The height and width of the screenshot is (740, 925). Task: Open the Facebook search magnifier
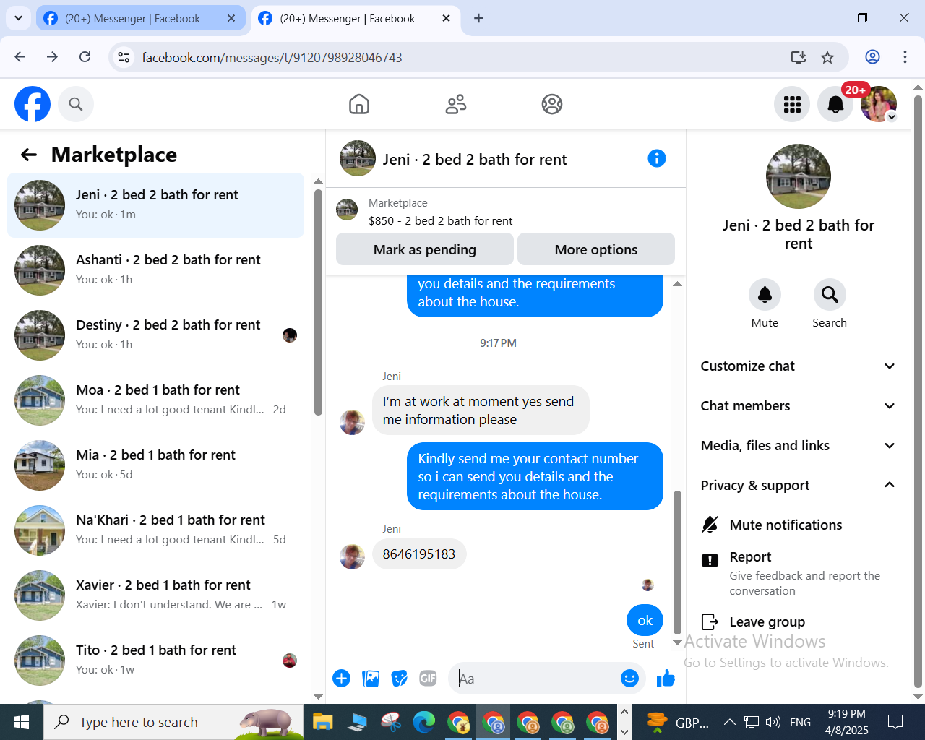point(76,104)
